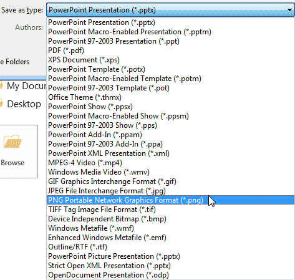Select TIFF Tag Image File Format (*.tif)

[170, 210]
